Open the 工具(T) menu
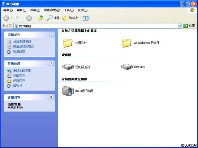198x148 pixels. [x=69, y=10]
